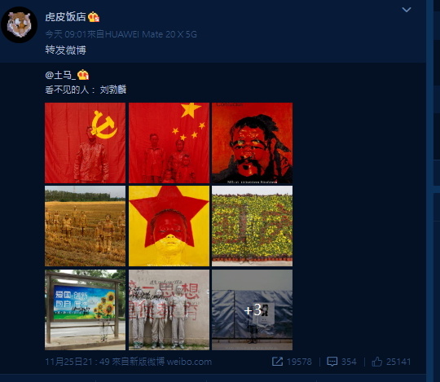Open the comments icon showing 354
Screen dimensions: 440x382
(332, 362)
